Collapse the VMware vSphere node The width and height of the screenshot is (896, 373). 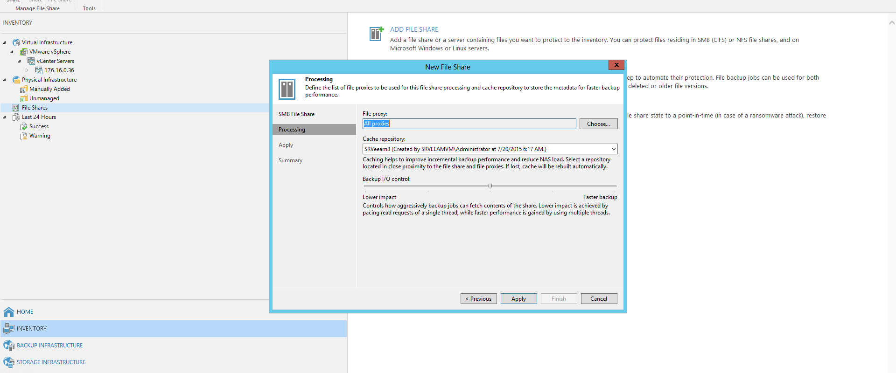pyautogui.click(x=12, y=52)
